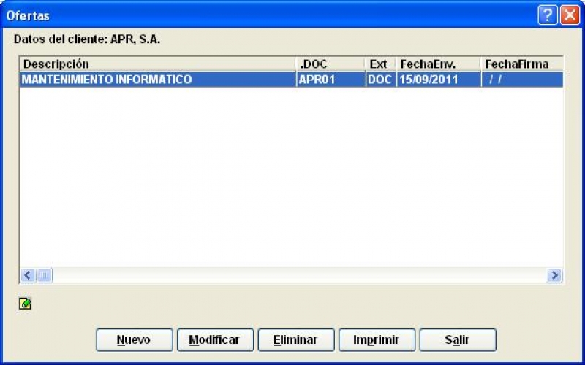Exit the dialog using Salir
This screenshot has height=365, width=585.
(458, 339)
